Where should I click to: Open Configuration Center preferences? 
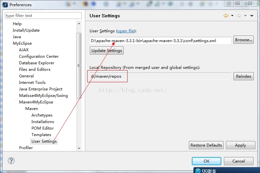coord(39,56)
